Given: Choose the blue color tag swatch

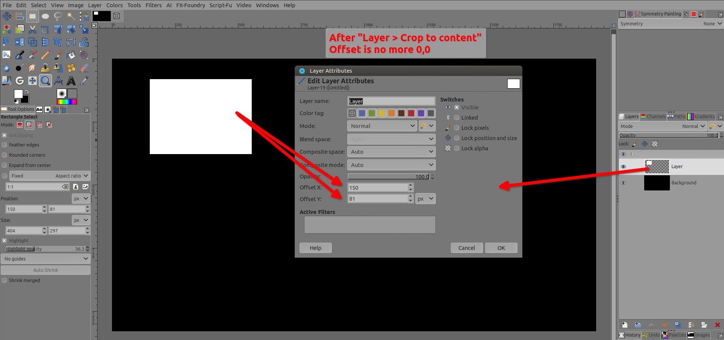Looking at the screenshot, I should pos(362,113).
